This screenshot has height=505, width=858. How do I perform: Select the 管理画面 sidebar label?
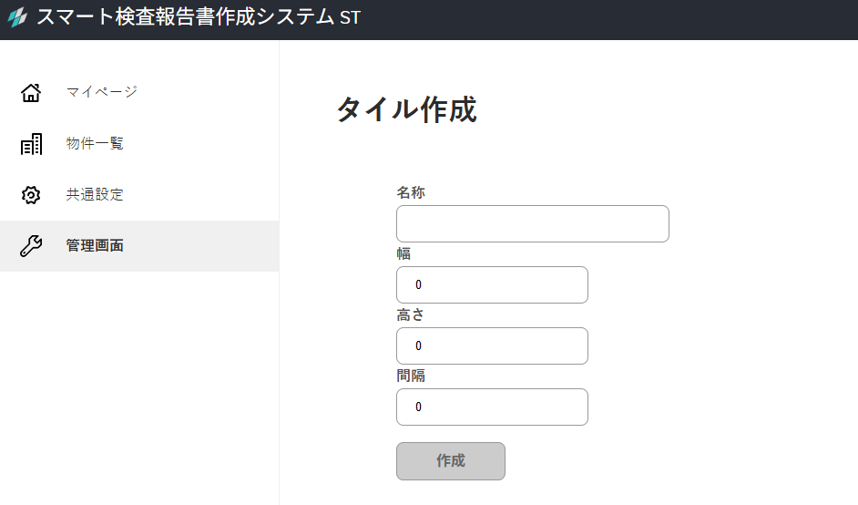[95, 246]
